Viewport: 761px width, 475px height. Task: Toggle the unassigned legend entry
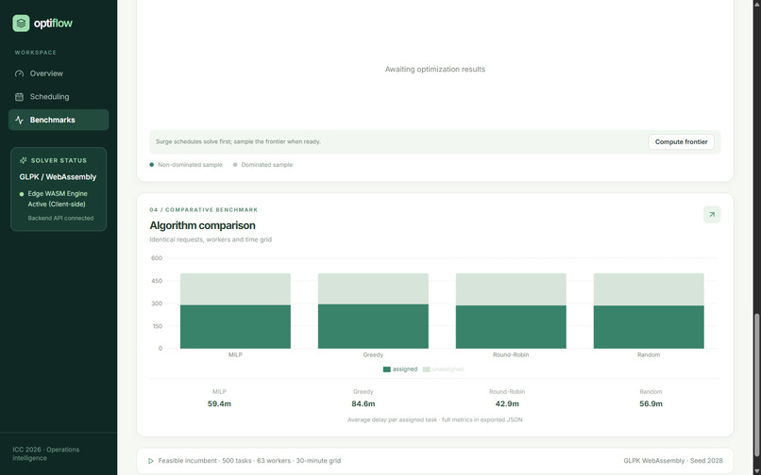[x=443, y=369]
